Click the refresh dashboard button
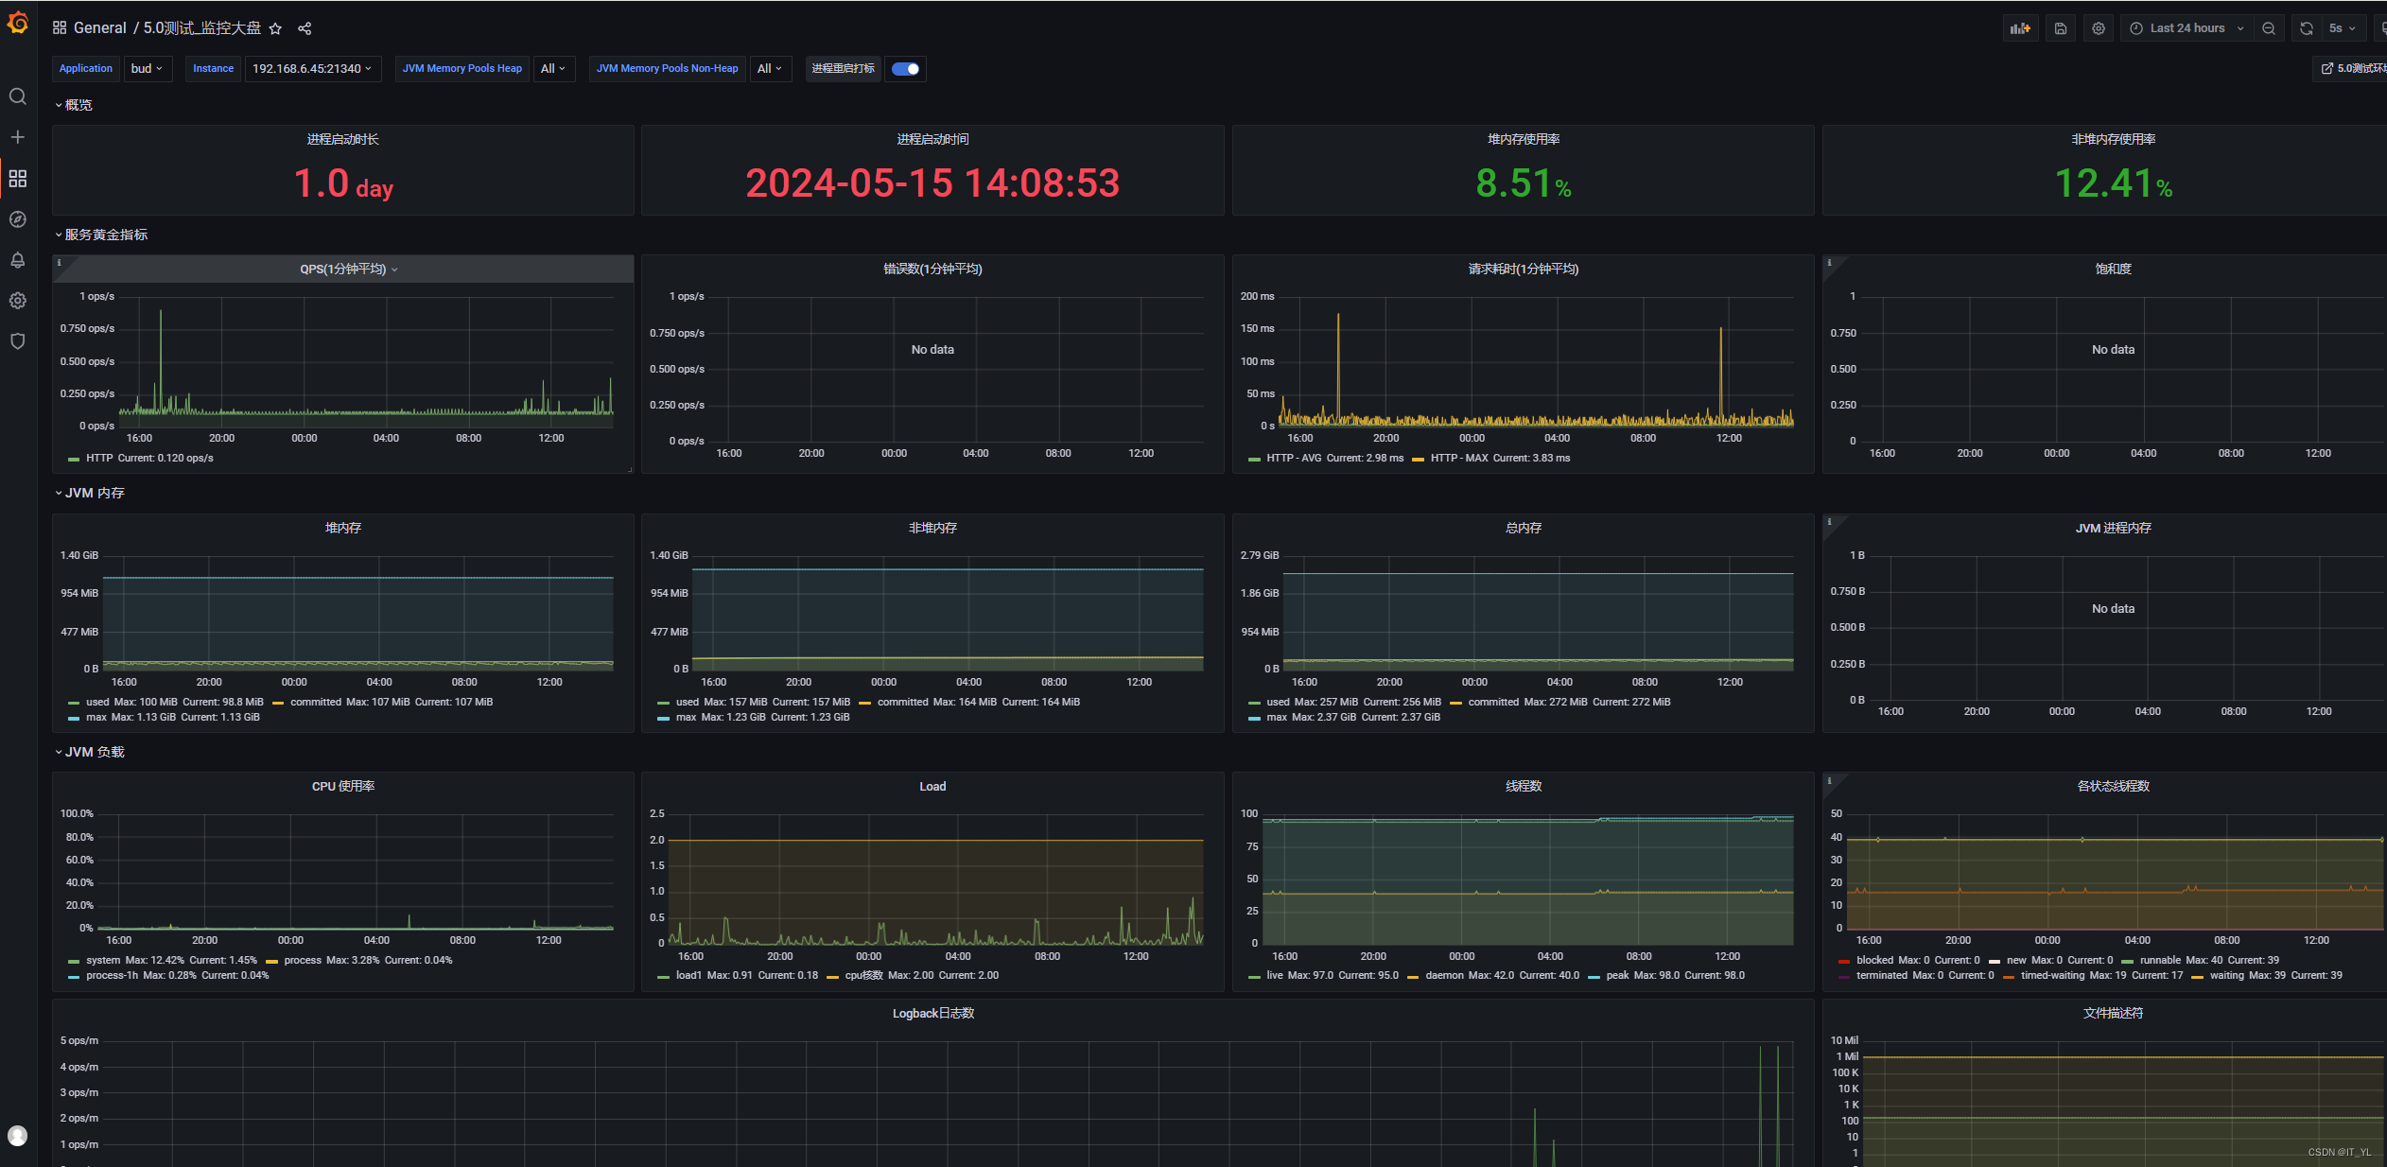The width and height of the screenshot is (2387, 1167). click(2306, 28)
